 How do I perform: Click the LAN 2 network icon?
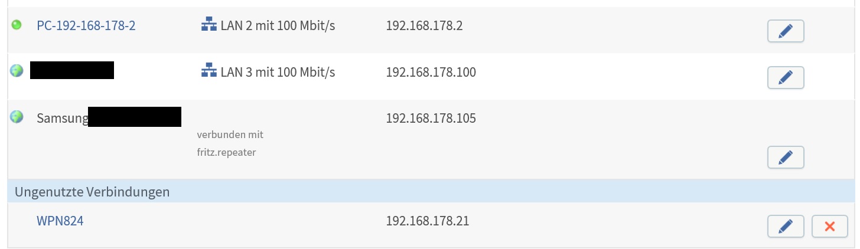point(209,26)
